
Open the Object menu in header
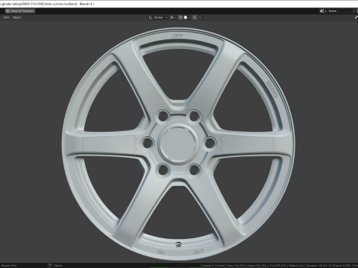[x=17, y=17]
